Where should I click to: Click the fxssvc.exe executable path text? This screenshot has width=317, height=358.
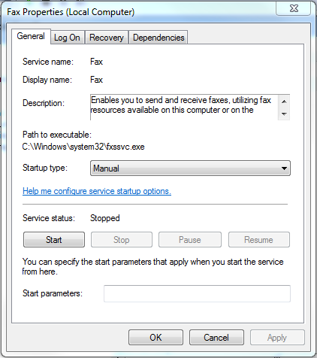tap(83, 147)
